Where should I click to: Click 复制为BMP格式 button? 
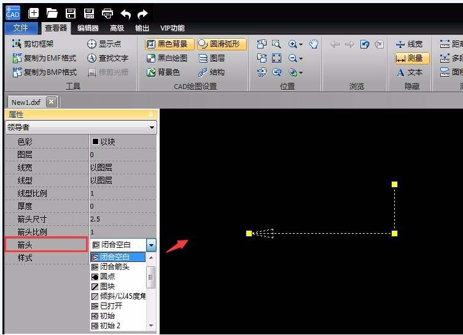(45, 72)
